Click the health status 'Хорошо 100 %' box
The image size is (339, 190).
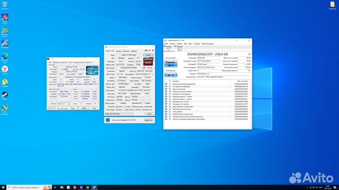[x=170, y=63]
